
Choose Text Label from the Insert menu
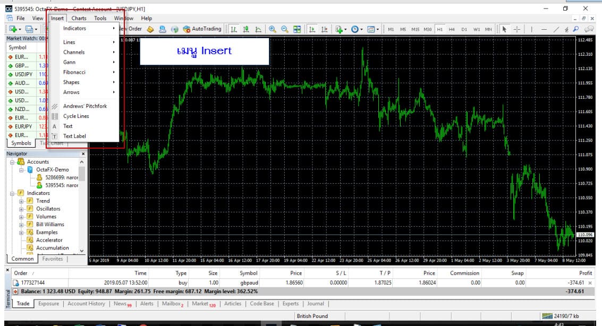coord(74,136)
